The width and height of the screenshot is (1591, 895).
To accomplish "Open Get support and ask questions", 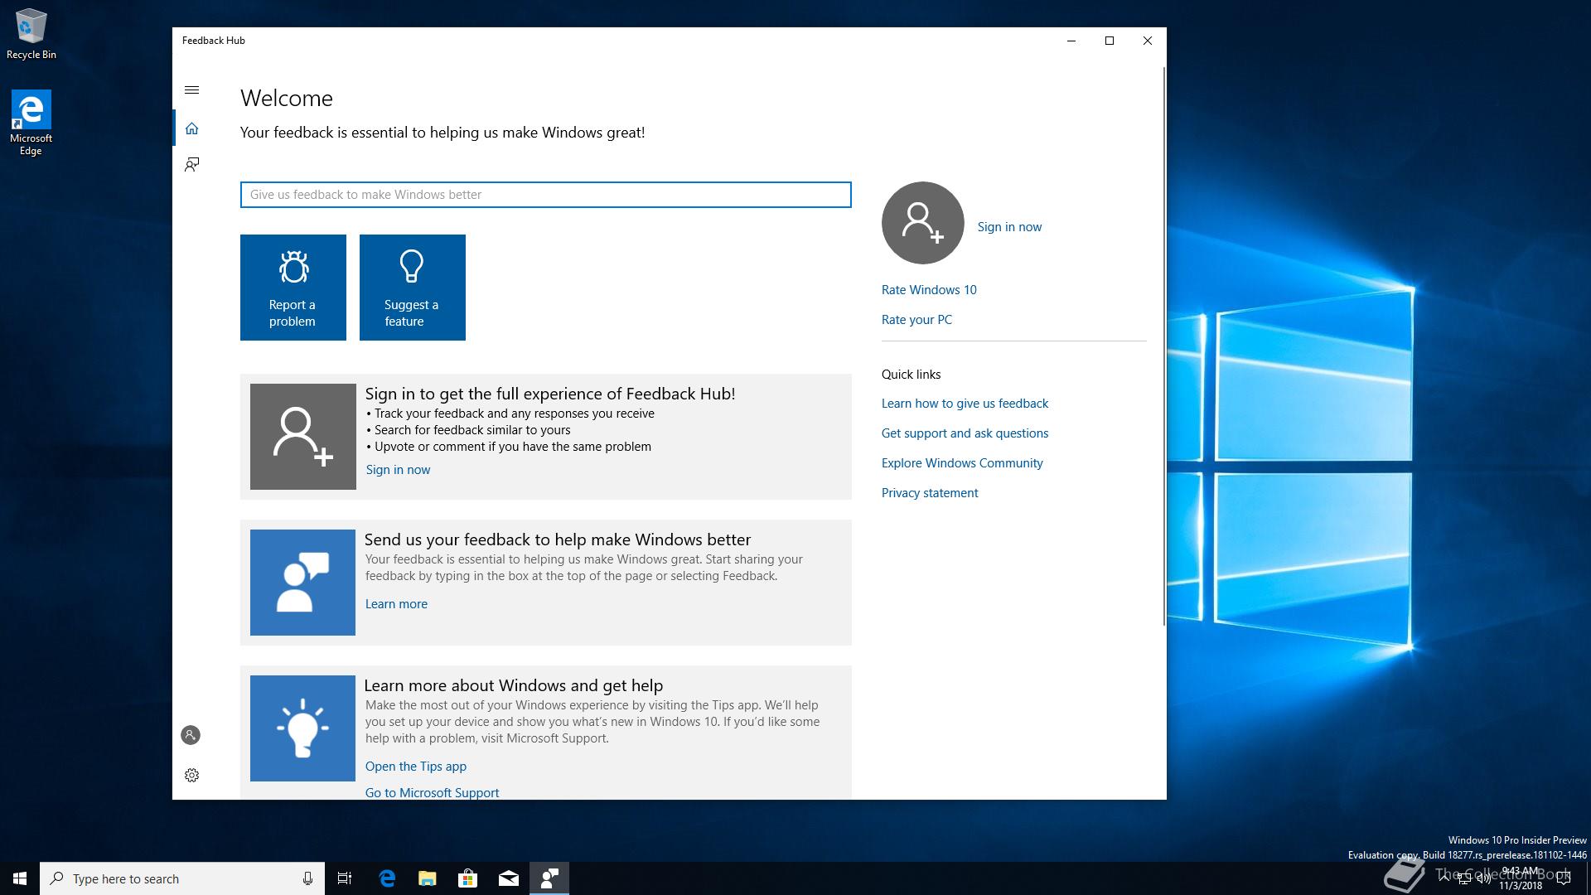I will click(x=965, y=433).
